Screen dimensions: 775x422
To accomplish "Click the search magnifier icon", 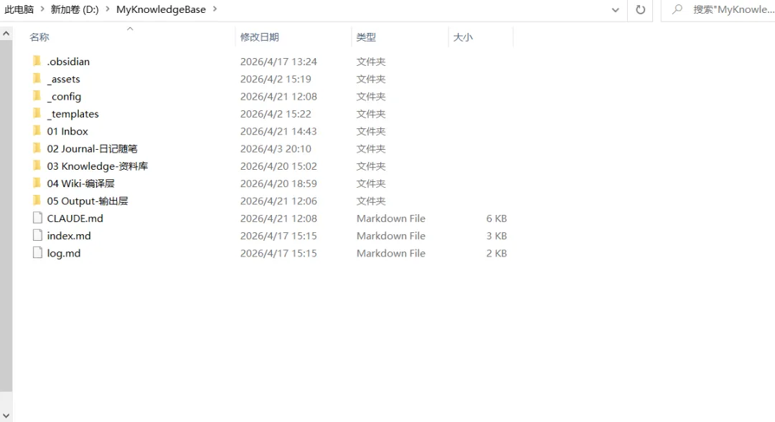I will (x=677, y=9).
